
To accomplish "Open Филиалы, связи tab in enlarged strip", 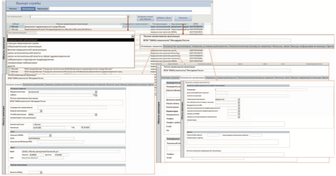I will pos(281,46).
